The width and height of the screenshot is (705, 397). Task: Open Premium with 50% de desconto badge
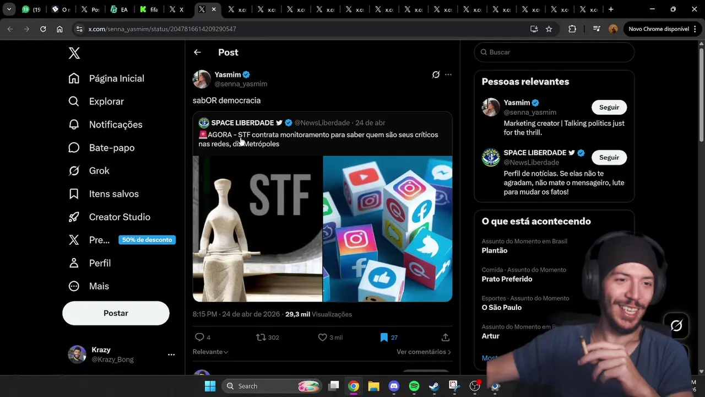click(x=122, y=240)
